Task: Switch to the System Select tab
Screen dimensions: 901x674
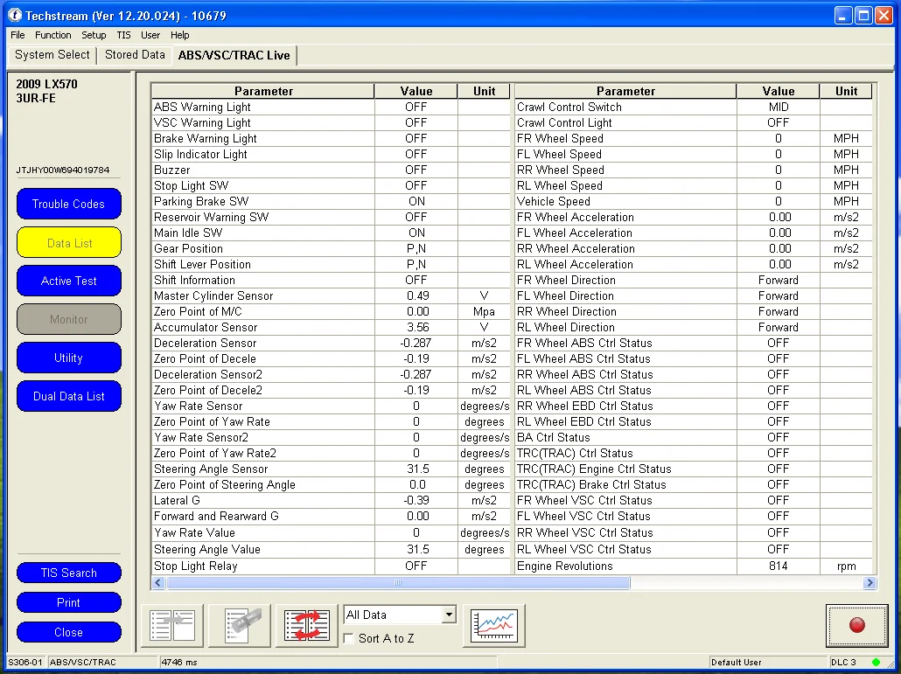Action: pos(52,55)
